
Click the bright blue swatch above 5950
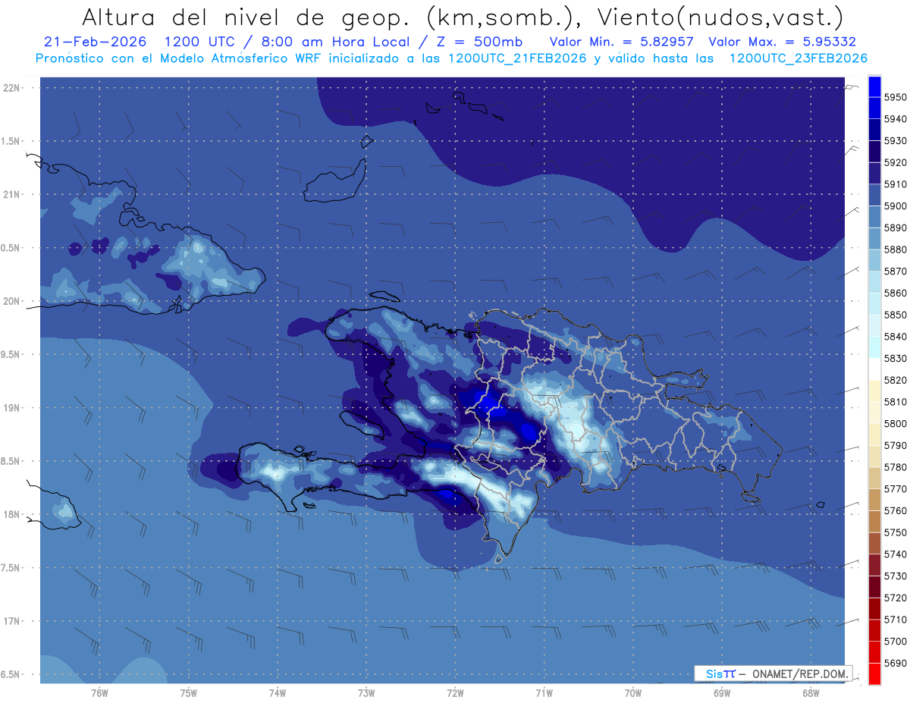click(x=874, y=86)
